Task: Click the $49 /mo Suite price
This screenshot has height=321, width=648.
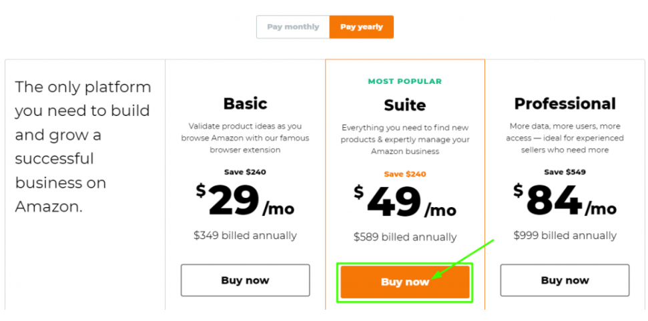Action: click(x=405, y=202)
